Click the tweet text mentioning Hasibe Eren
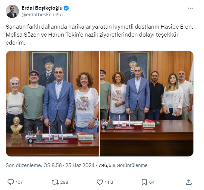The height and width of the screenshot is (190, 204). pyautogui.click(x=99, y=35)
